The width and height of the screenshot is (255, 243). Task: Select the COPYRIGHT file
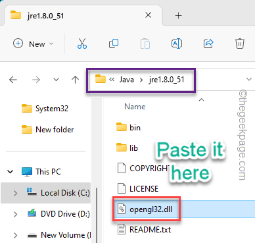point(144,169)
